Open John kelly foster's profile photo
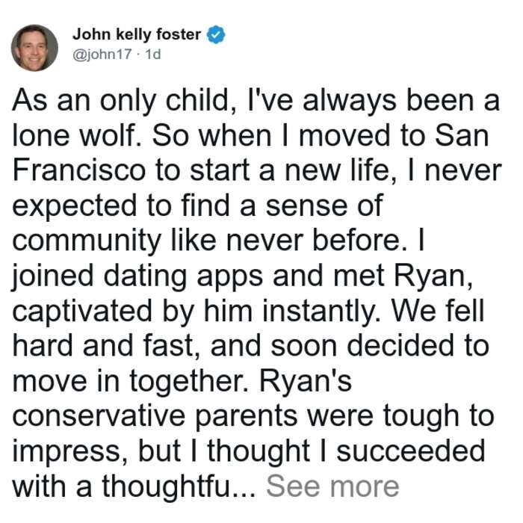The height and width of the screenshot is (523, 523). 34,48
